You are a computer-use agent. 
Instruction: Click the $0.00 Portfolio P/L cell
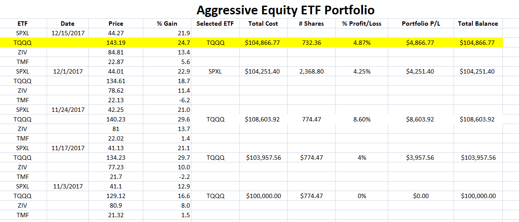click(421, 196)
